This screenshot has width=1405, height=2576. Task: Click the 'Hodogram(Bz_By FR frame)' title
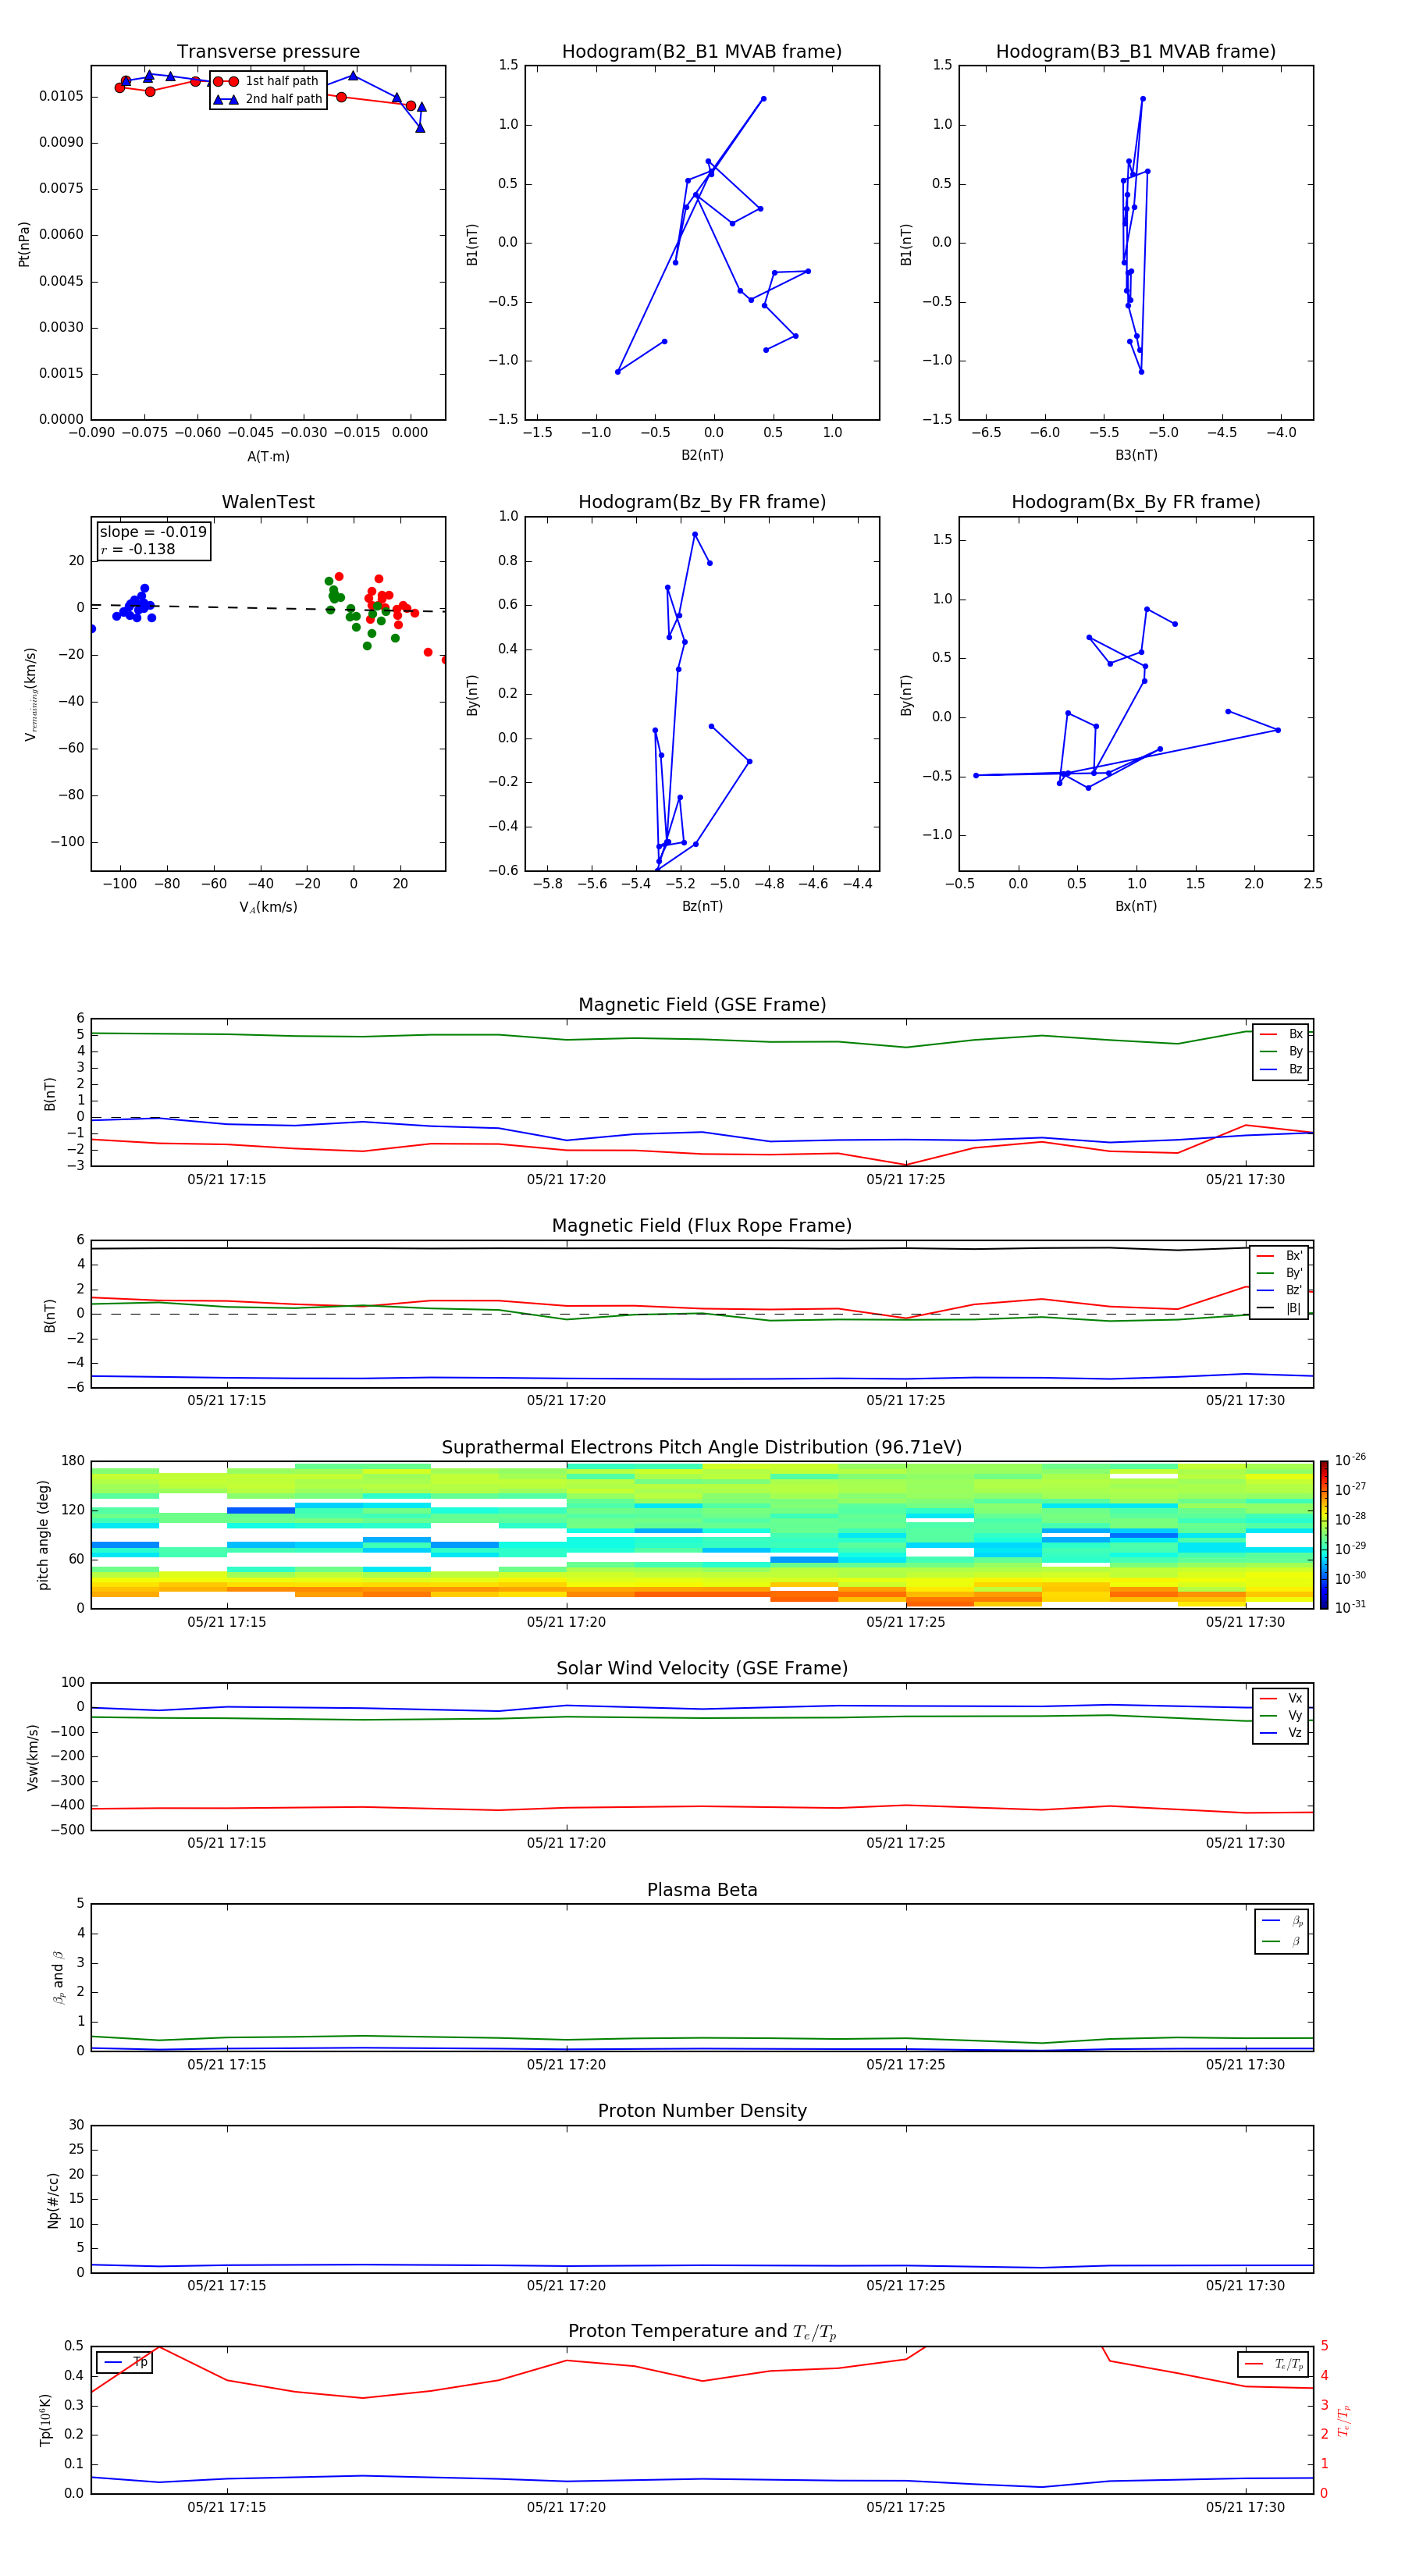[x=702, y=502]
